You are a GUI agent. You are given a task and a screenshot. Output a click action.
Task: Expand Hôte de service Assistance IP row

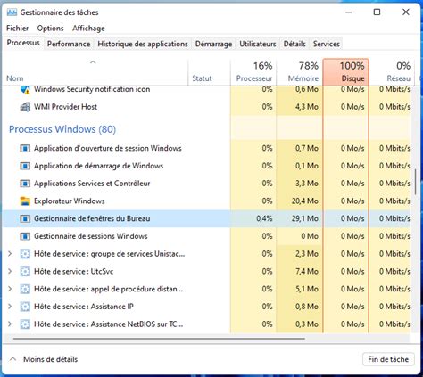click(10, 307)
